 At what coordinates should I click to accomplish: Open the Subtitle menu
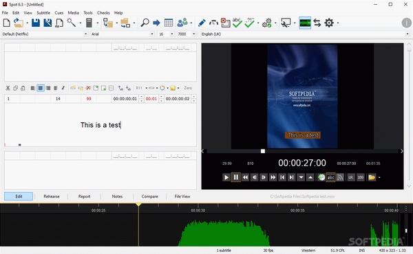(43, 12)
